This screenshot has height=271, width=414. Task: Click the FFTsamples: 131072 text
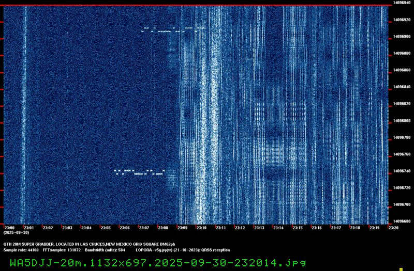(x=62, y=250)
